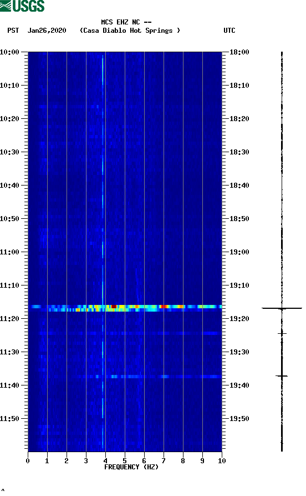Select the station title 'MCS EHZ NC --'
306x496 pixels.
(x=126, y=22)
